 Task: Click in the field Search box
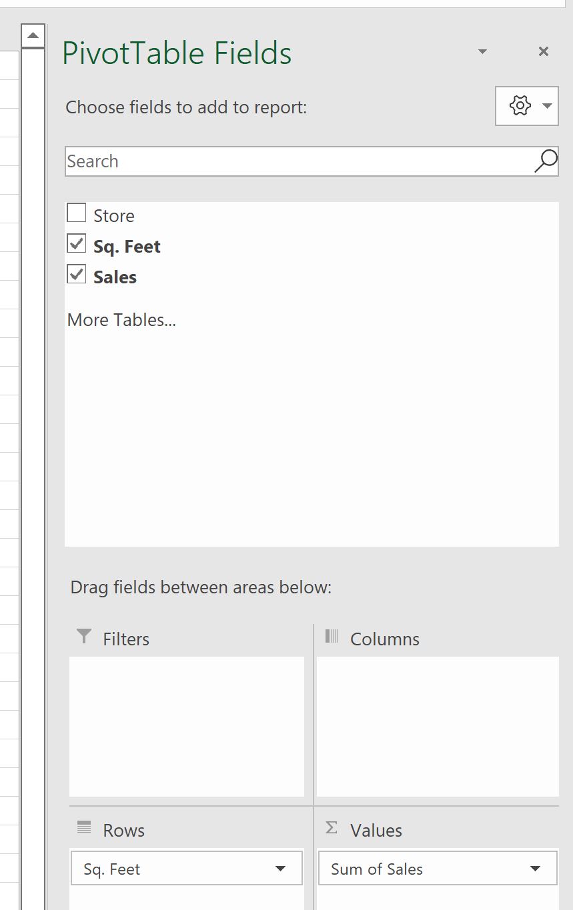[x=300, y=161]
